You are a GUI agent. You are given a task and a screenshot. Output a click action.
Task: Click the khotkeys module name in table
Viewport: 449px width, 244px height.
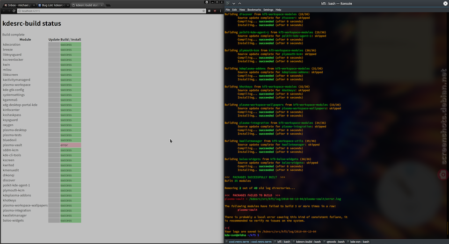pyautogui.click(x=9, y=200)
